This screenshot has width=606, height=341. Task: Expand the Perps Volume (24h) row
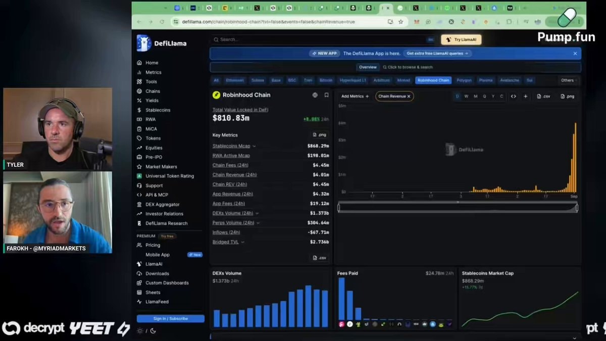click(x=258, y=223)
